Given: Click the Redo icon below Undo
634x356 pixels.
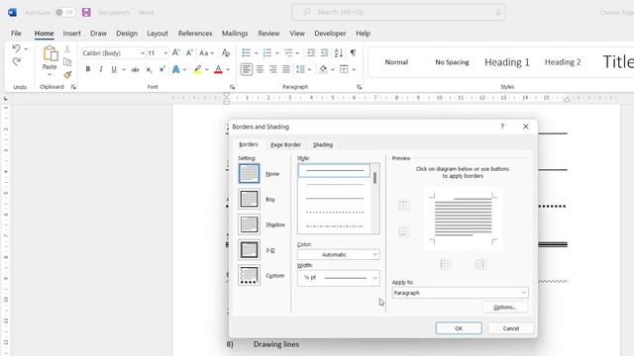Looking at the screenshot, I should pos(16,61).
